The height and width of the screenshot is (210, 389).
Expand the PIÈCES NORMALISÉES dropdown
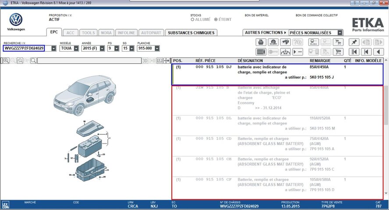point(340,33)
